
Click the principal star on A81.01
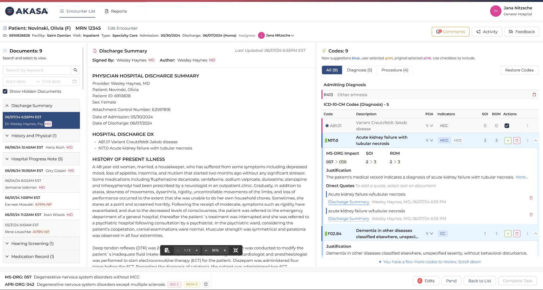327,126
